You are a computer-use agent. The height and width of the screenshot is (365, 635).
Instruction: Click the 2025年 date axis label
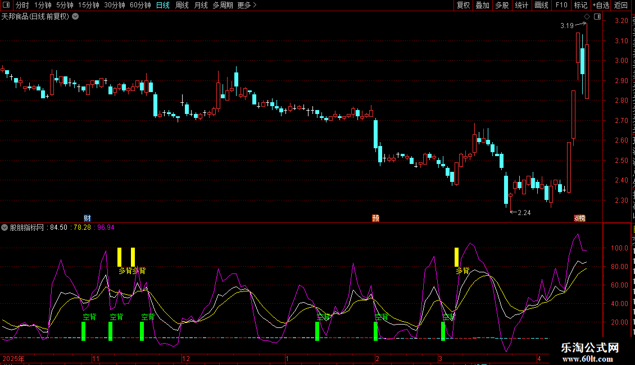click(x=13, y=358)
